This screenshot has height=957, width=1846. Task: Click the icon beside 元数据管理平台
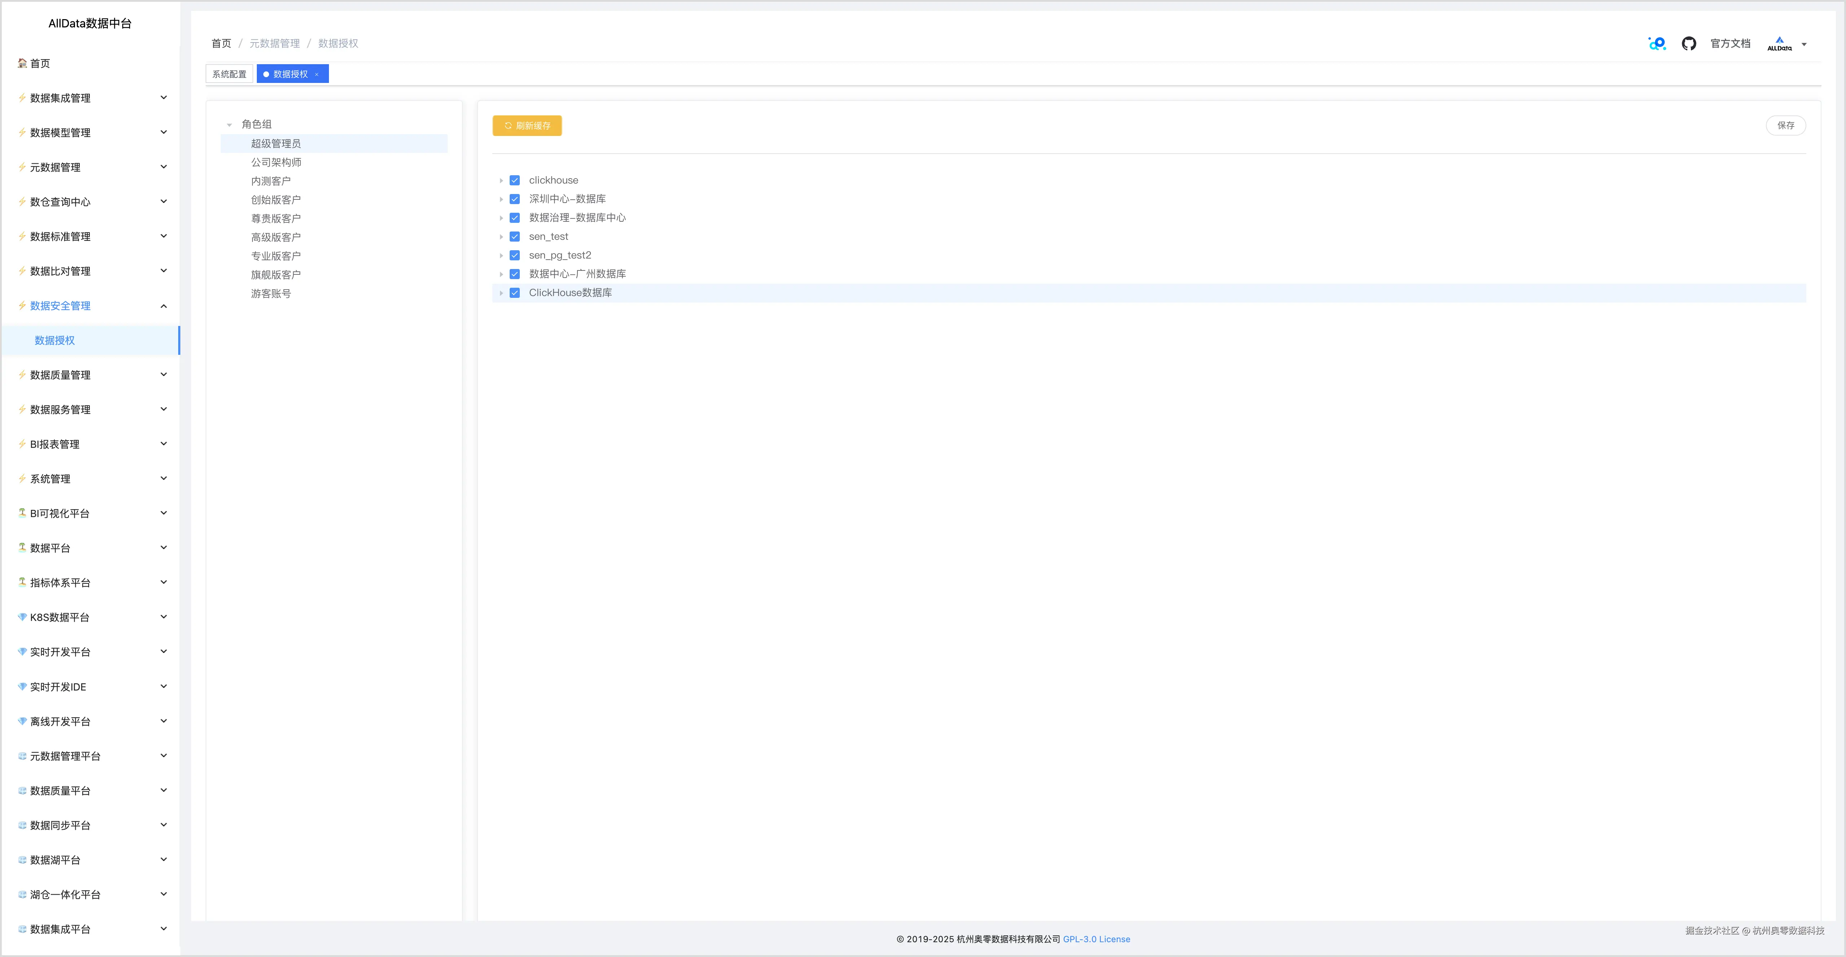22,756
